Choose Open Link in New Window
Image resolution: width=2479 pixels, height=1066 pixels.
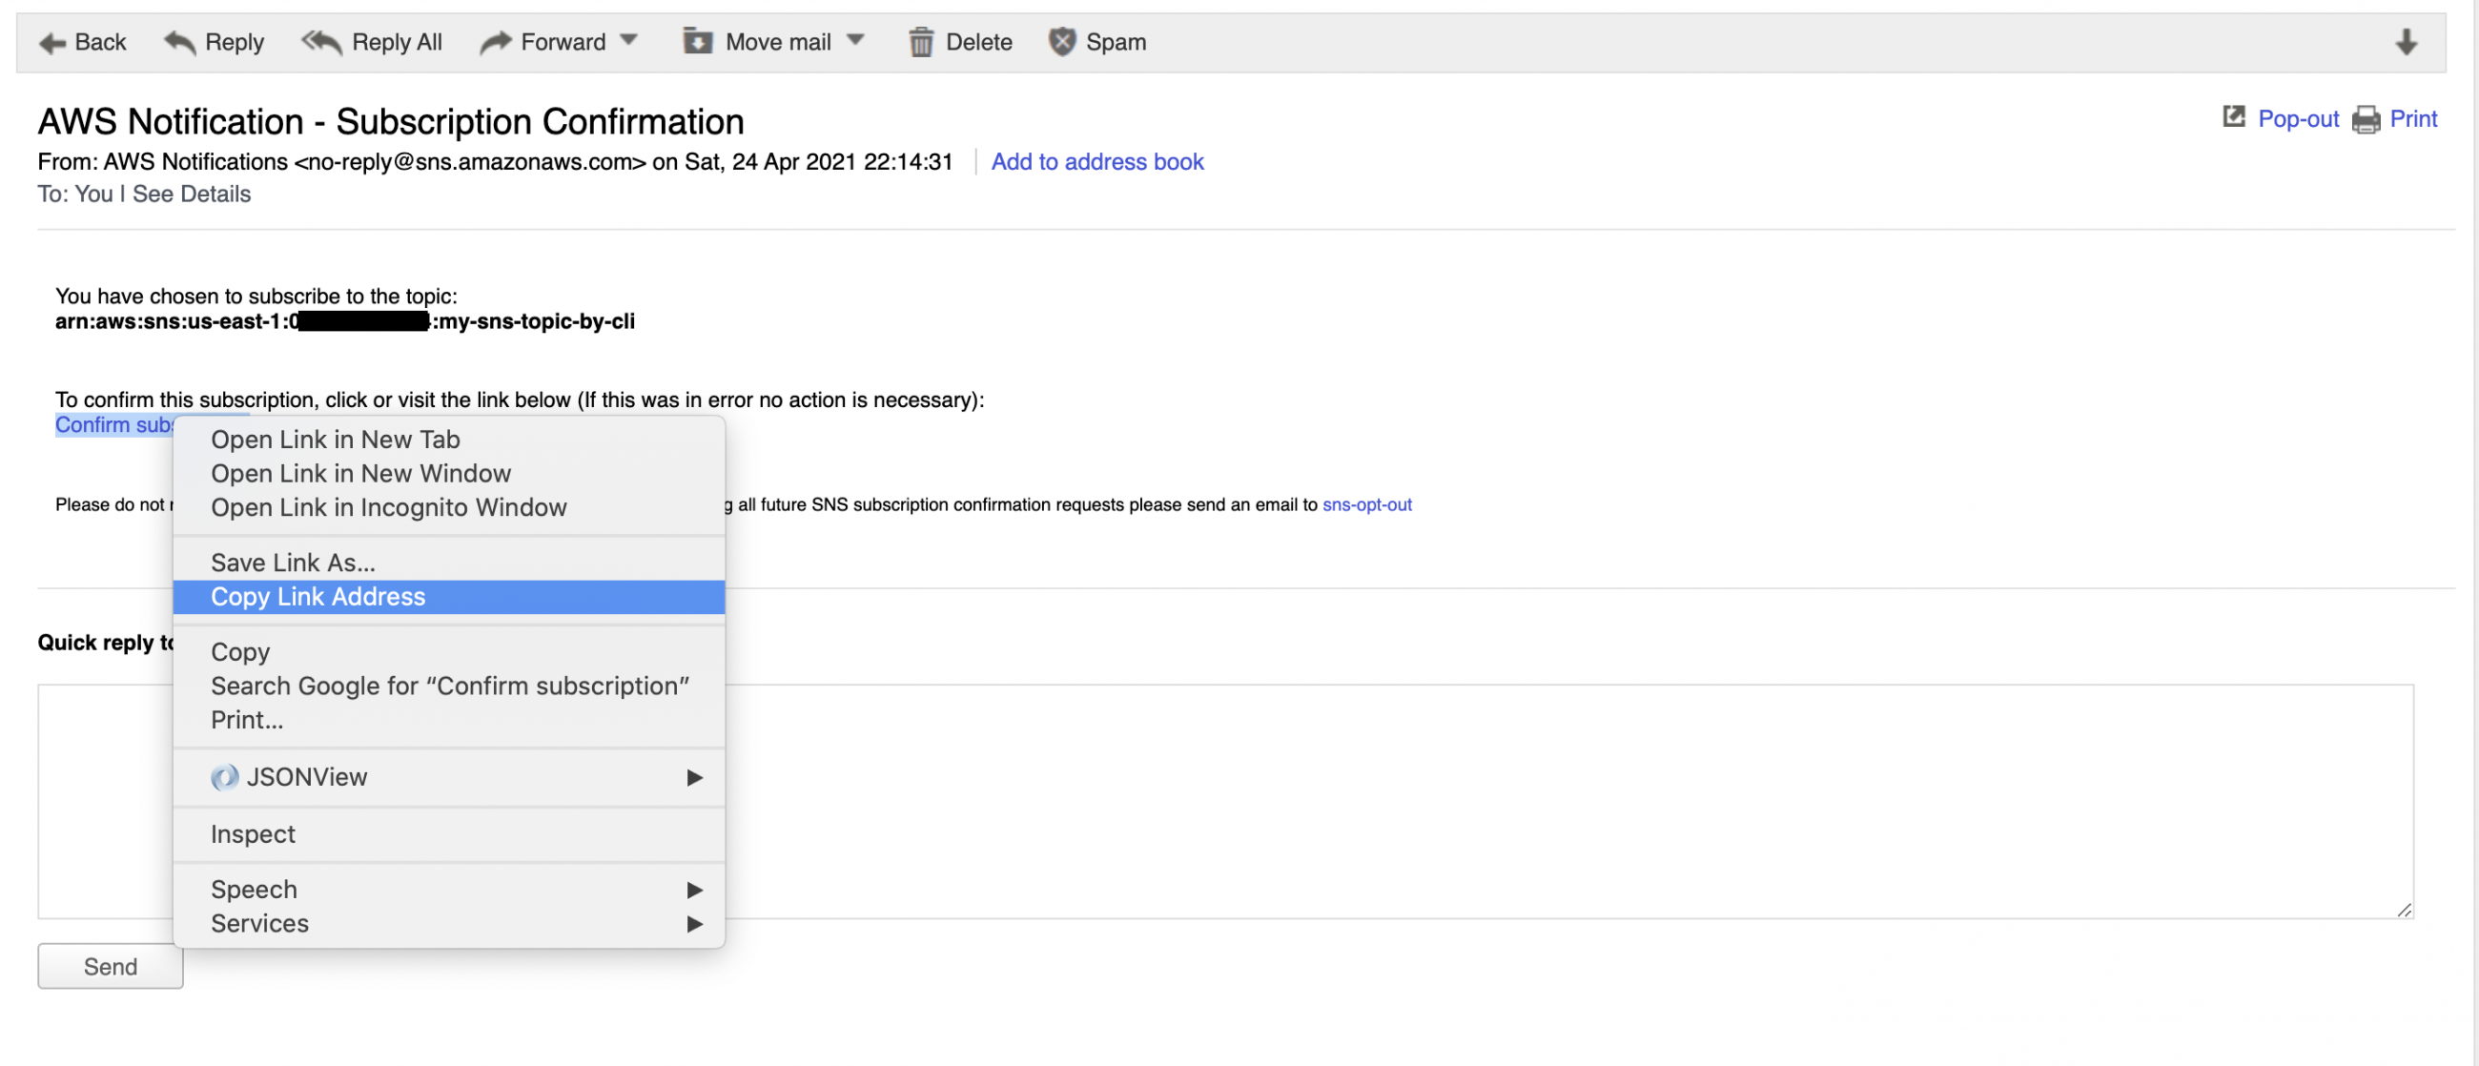pos(448,473)
